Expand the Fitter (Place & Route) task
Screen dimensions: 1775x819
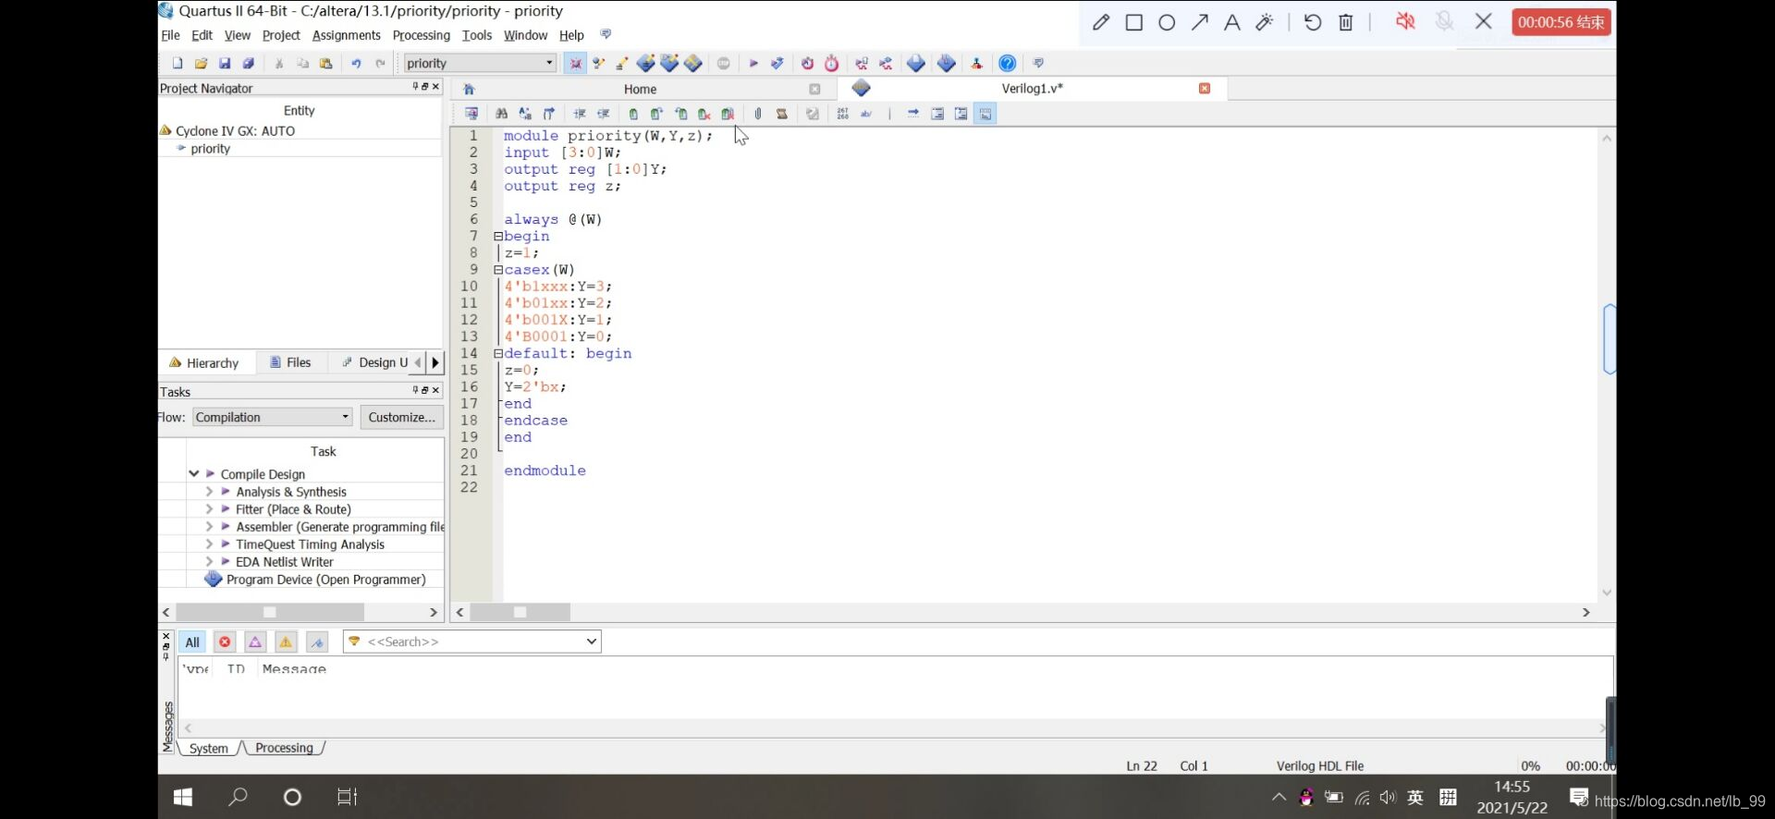209,509
